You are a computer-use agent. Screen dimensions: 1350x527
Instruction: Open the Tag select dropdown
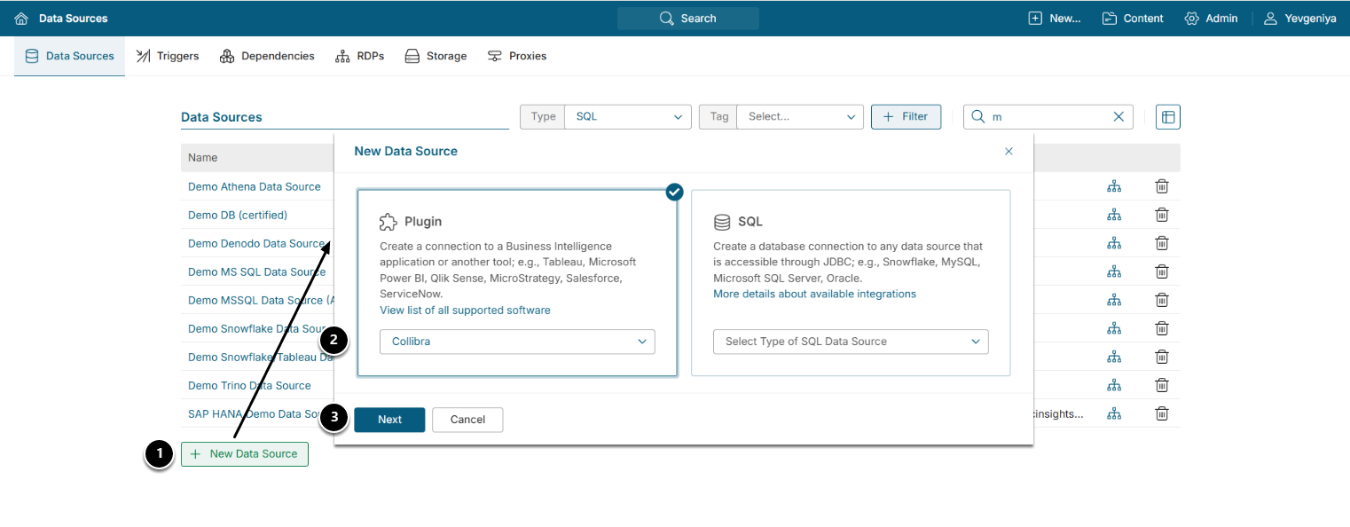tap(799, 117)
